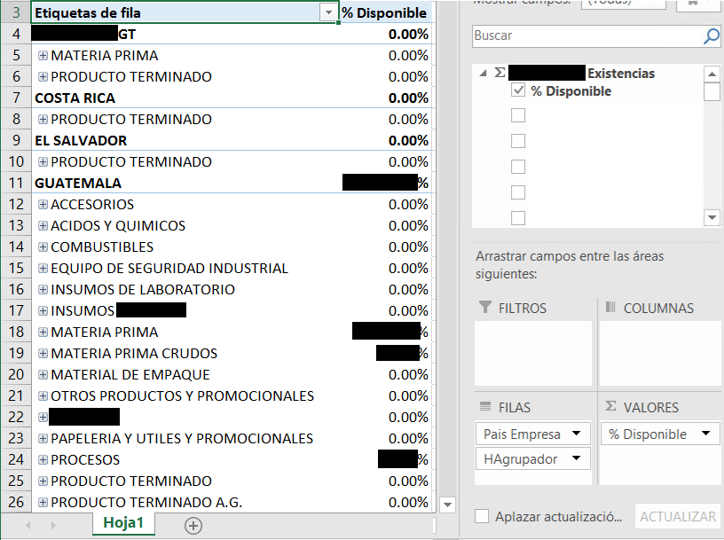
Task: Click the ACTUALIZAR button
Action: (677, 516)
